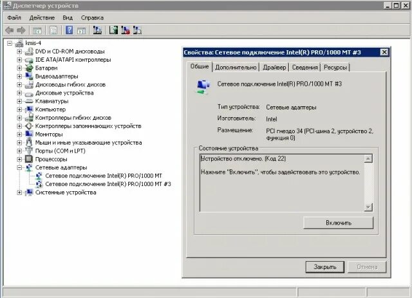Expand Дисководы гибких дисков node

(x=19, y=84)
